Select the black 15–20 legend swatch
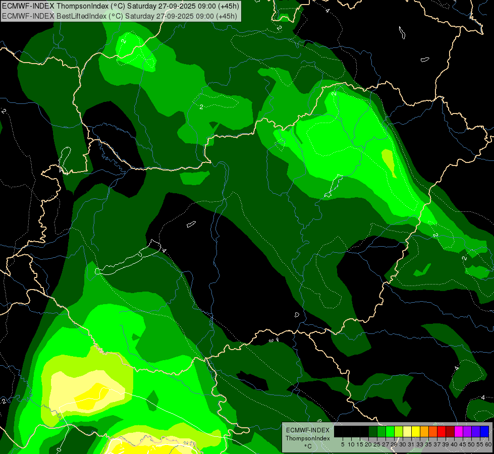Screen dimensions: 494x454 pos(364,431)
